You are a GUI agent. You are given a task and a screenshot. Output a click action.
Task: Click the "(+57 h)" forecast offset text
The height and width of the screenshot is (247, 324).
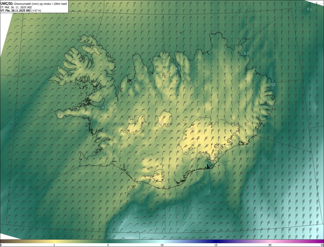(x=36, y=11)
